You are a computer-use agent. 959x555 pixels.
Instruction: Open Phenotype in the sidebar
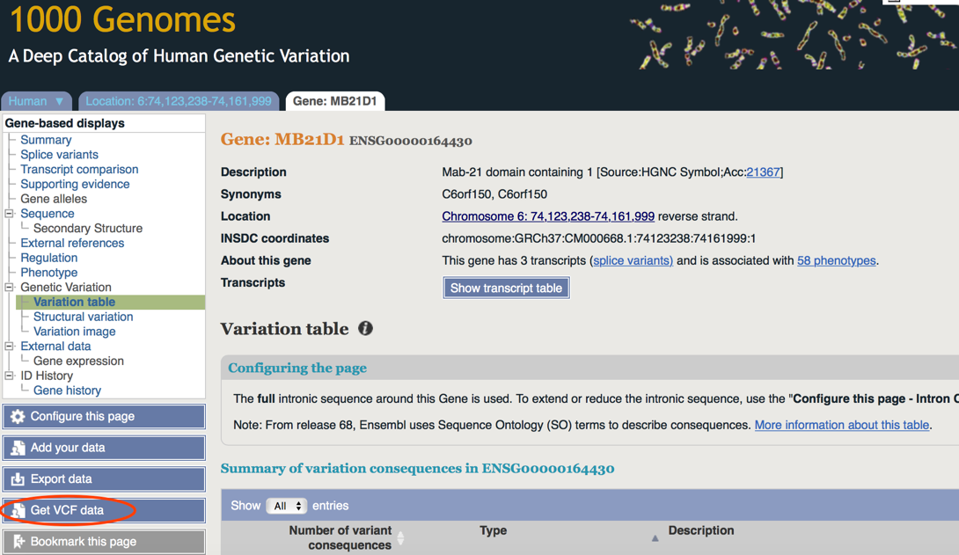pyautogui.click(x=49, y=273)
